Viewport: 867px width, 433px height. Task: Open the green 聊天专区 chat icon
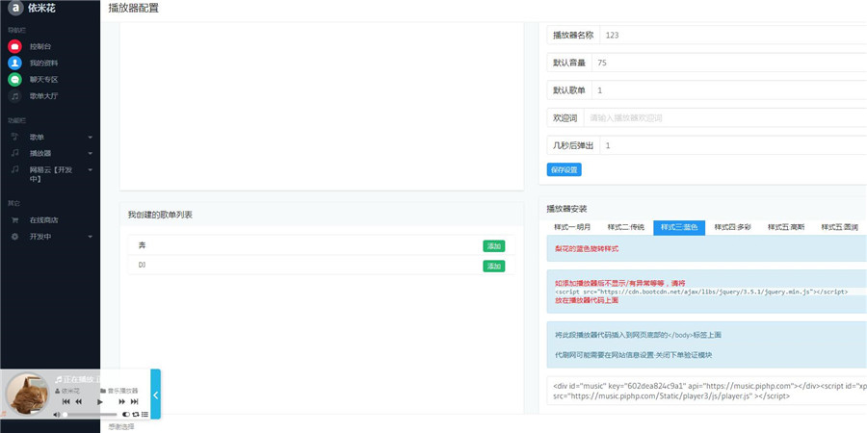(14, 80)
